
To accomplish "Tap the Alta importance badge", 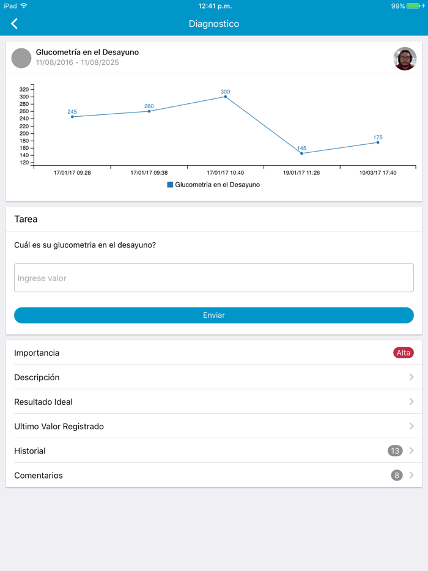I will 404,353.
